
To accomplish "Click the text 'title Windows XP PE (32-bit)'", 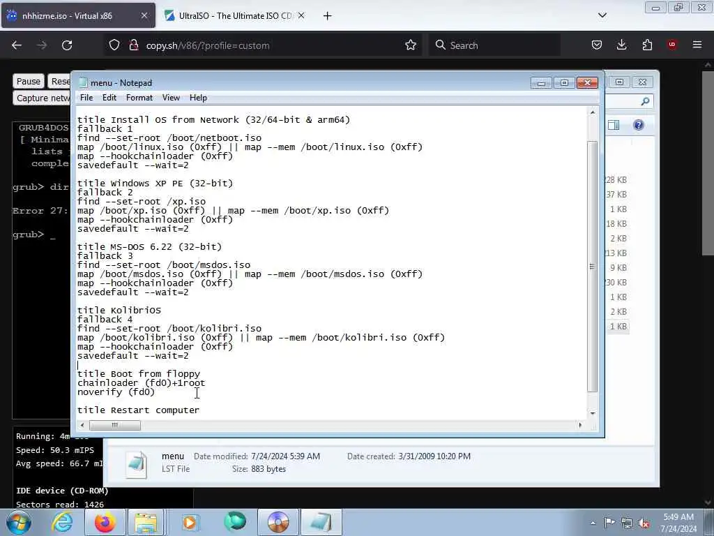I will tap(155, 184).
